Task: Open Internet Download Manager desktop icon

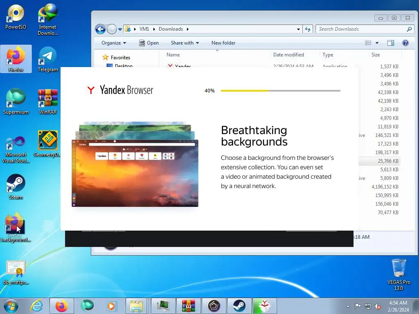Action: (x=48, y=19)
